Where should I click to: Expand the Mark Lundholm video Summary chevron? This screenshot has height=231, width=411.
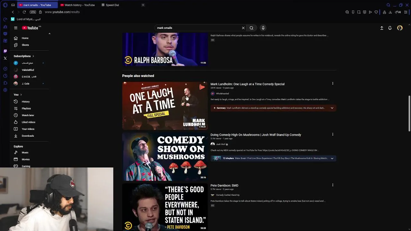[332, 108]
